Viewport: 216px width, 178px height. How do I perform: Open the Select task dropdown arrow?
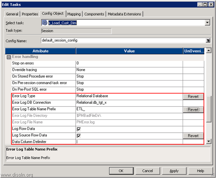[207, 23]
